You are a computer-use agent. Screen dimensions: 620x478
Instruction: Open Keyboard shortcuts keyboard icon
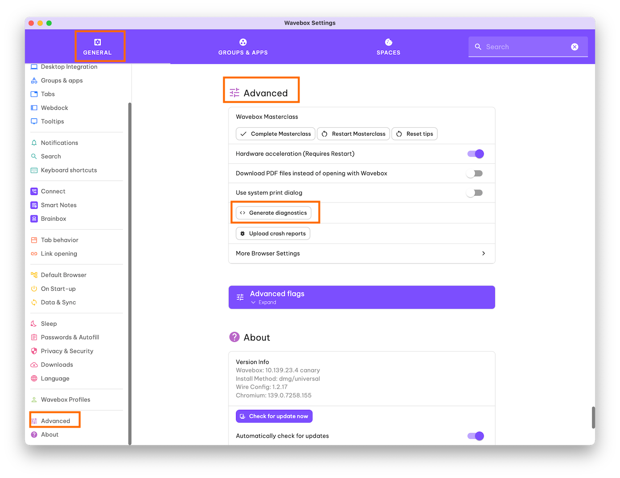click(34, 170)
